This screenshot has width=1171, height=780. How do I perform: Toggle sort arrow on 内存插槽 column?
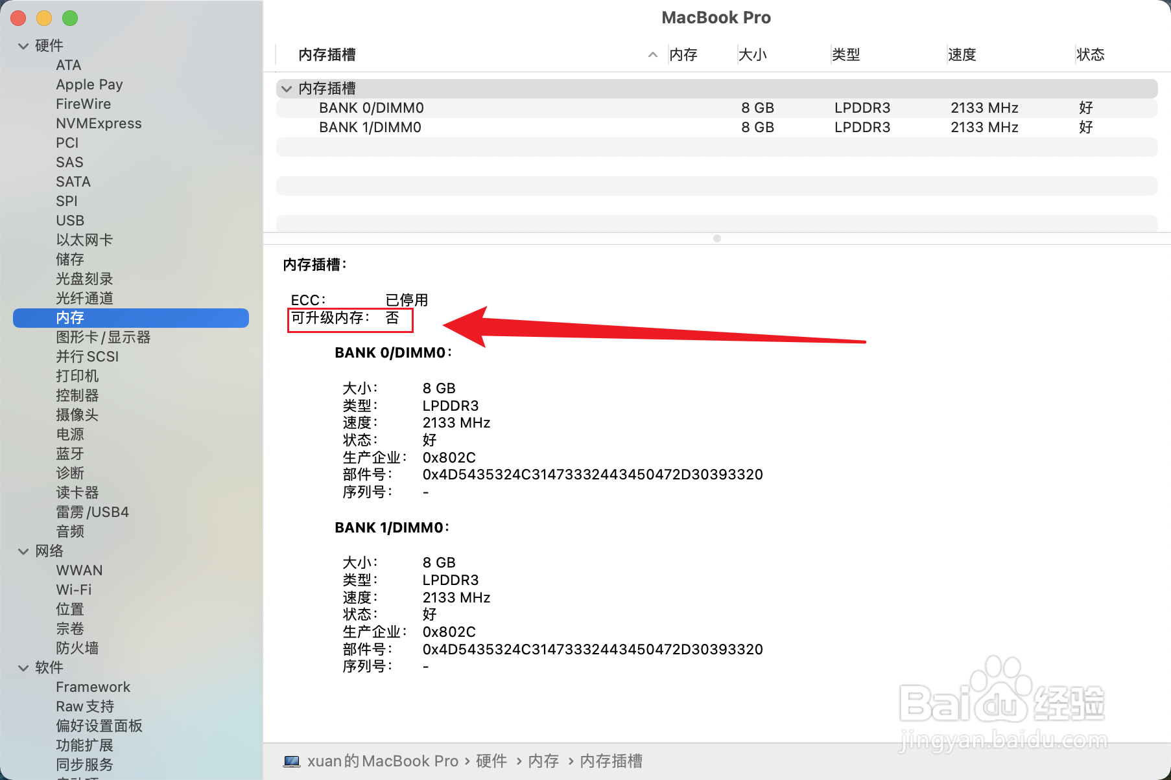[653, 55]
